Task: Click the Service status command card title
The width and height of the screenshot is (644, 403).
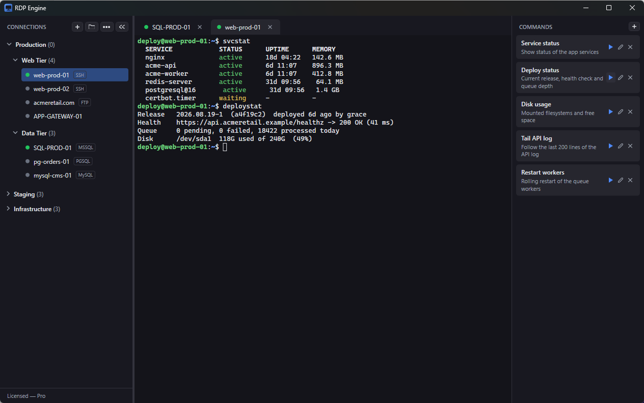Action: click(540, 43)
